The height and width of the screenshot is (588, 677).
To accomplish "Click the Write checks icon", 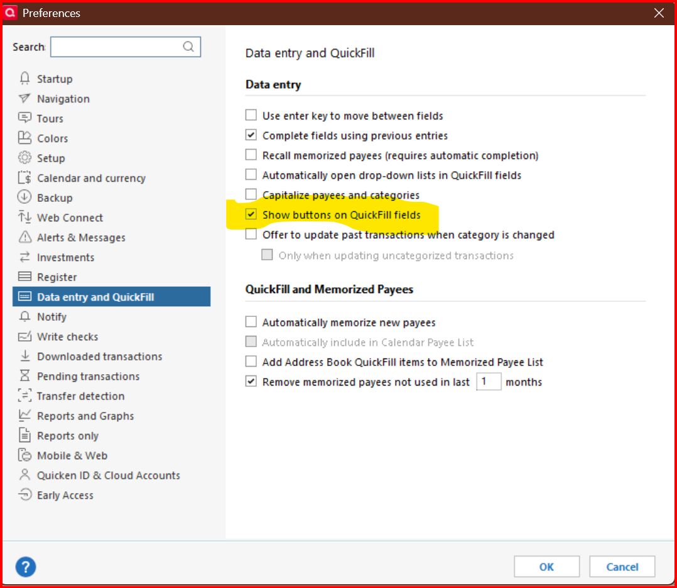I will pyautogui.click(x=24, y=336).
